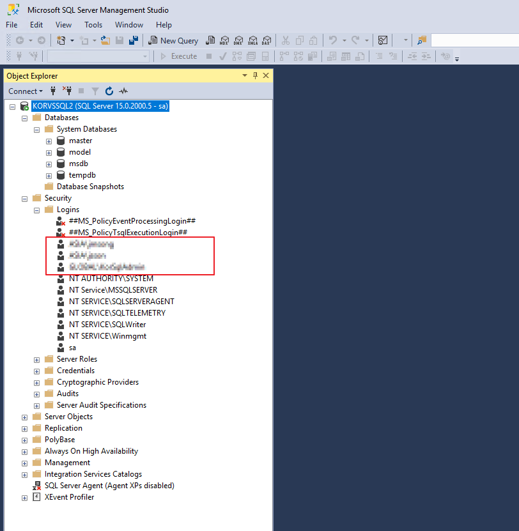
Task: Click the DAX query icon
Action: coord(267,41)
